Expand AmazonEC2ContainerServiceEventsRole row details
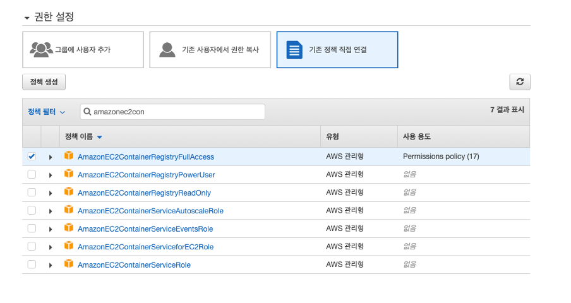The width and height of the screenshot is (571, 303). coord(51,229)
